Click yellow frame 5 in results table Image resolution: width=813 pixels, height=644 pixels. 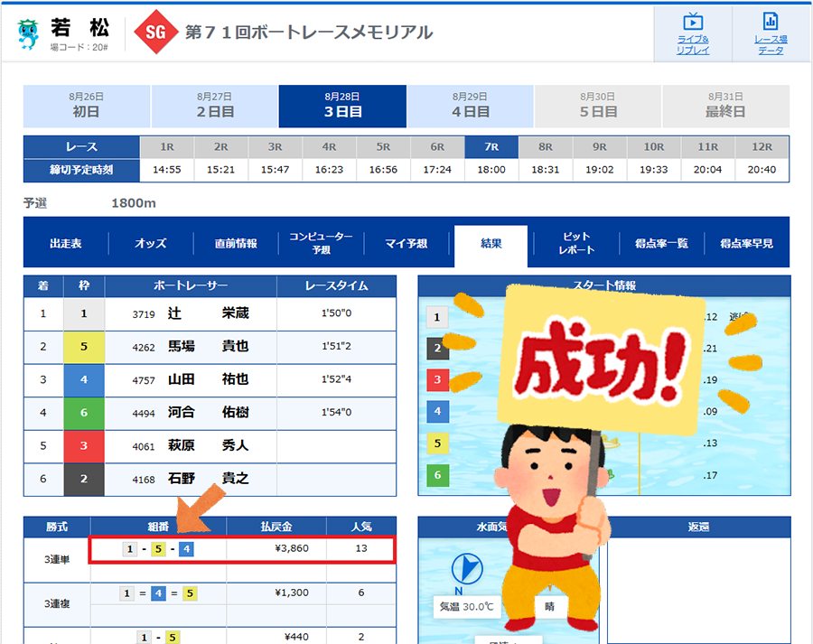(x=84, y=347)
